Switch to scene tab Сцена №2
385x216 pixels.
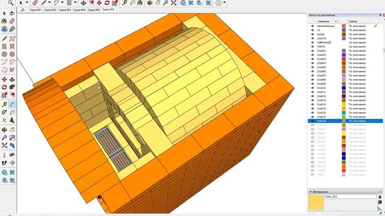50,10
